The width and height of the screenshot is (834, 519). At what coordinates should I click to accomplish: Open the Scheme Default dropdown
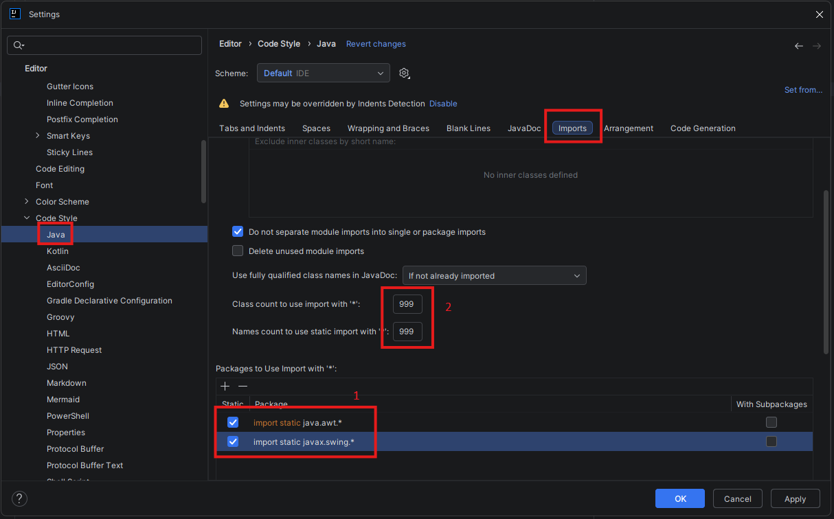(x=323, y=73)
